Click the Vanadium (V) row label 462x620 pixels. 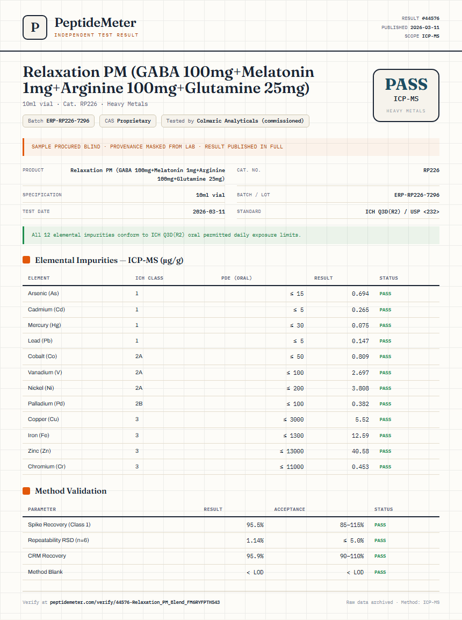click(x=45, y=373)
